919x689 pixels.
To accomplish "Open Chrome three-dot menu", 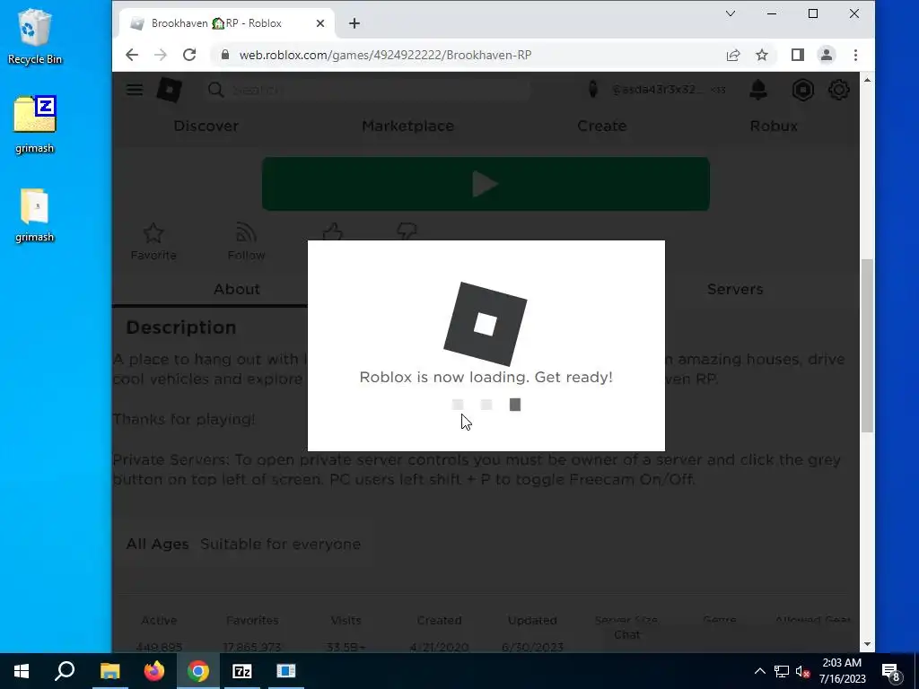I will point(855,55).
